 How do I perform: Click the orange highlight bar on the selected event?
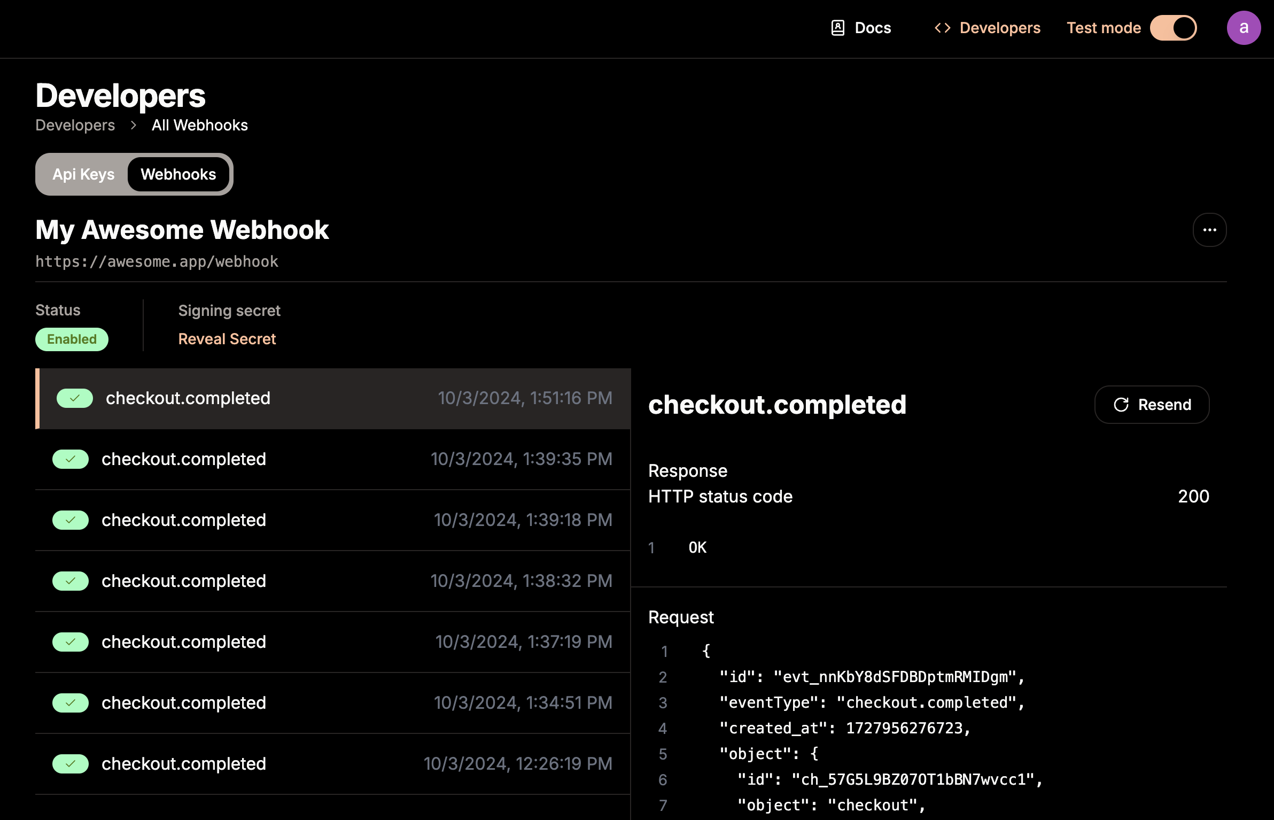pyautogui.click(x=37, y=398)
